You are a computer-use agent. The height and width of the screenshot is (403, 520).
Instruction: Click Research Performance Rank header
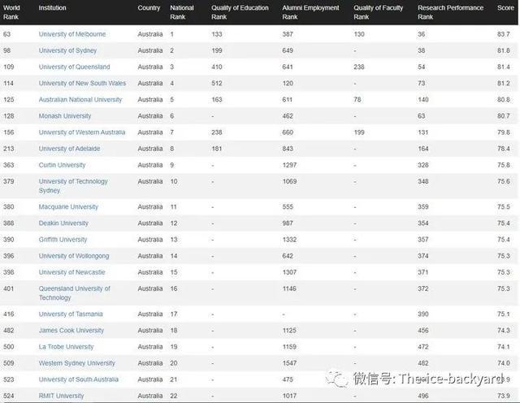(450, 12)
